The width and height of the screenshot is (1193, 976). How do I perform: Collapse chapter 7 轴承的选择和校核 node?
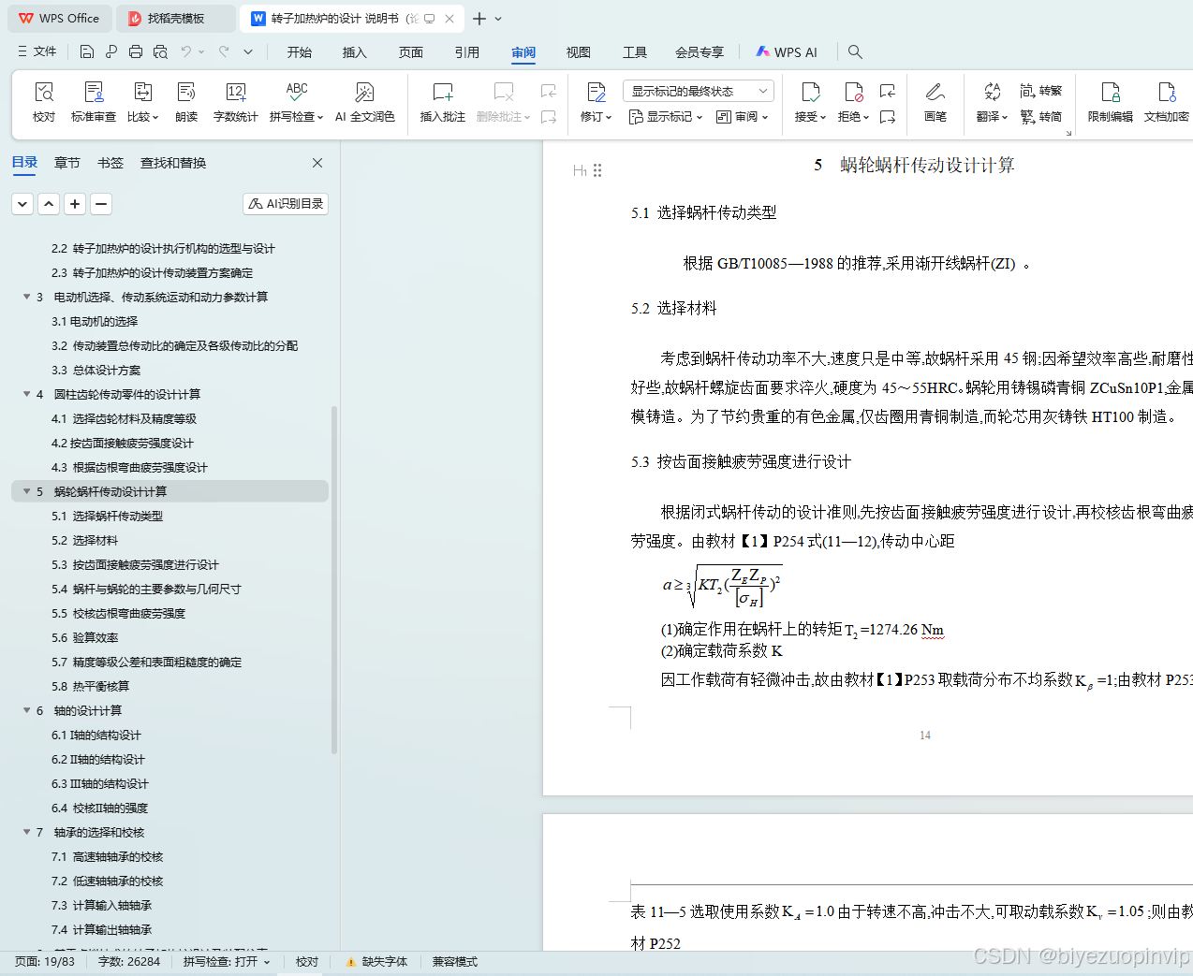[26, 832]
